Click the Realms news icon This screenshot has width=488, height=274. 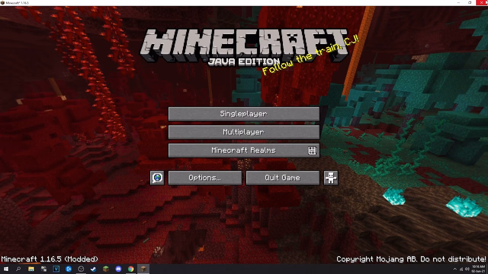pyautogui.click(x=312, y=151)
